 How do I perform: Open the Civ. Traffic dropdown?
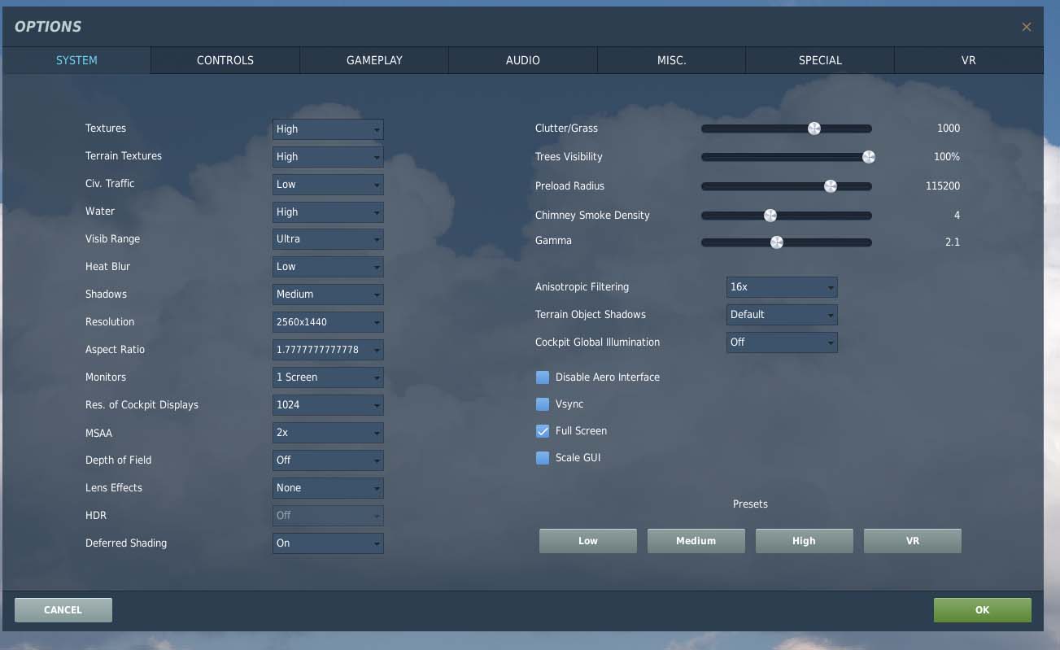328,184
